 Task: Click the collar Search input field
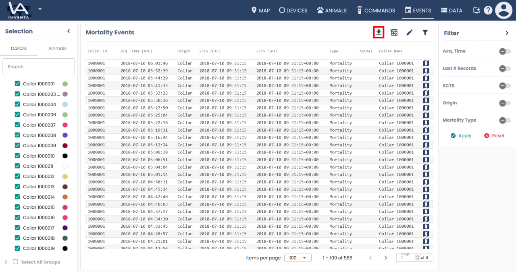tap(39, 66)
